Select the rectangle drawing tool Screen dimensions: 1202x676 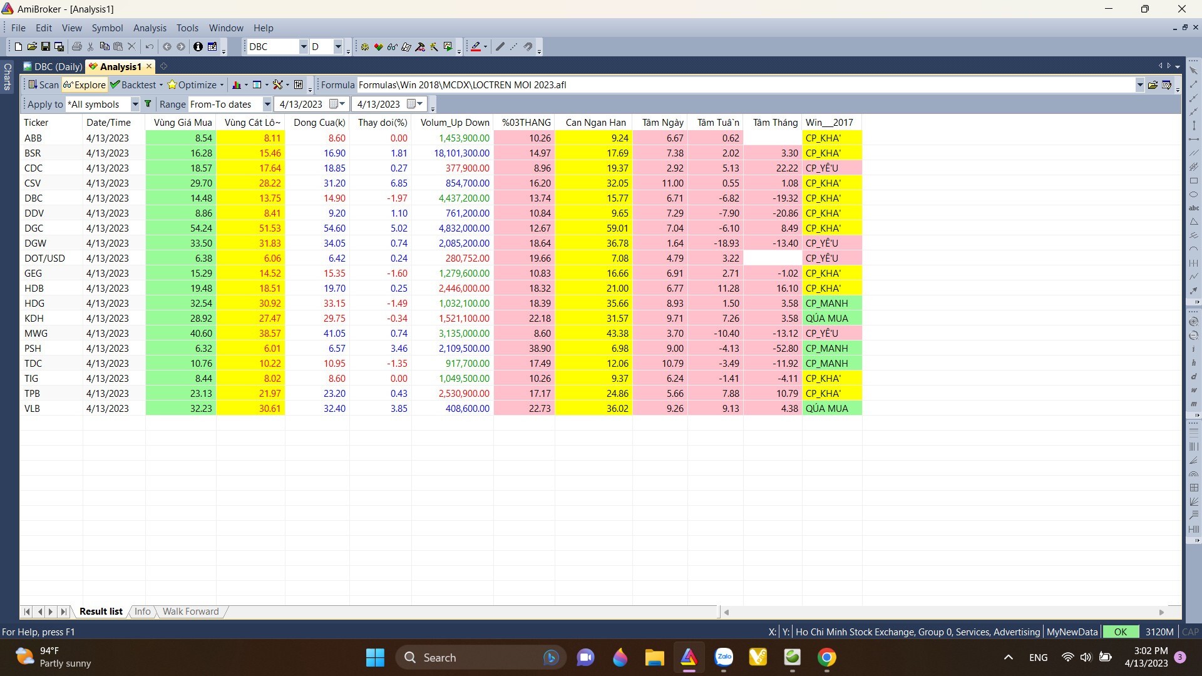click(1193, 181)
